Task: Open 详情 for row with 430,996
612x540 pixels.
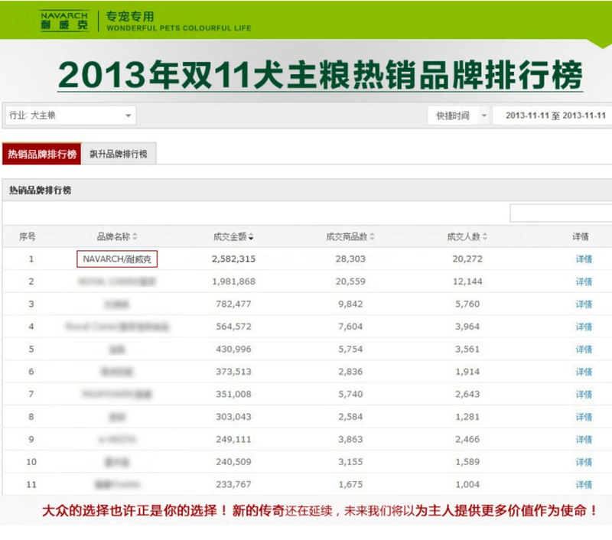Action: pos(584,350)
